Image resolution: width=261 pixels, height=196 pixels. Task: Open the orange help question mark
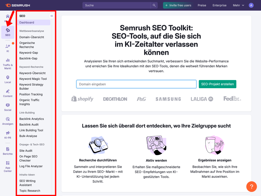click(x=252, y=187)
